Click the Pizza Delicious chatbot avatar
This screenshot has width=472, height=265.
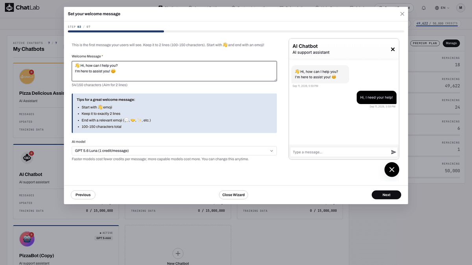coord(27,77)
